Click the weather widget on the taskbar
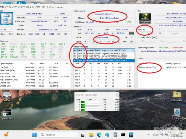This screenshot has width=186, height=139. pyautogui.click(x=7, y=134)
